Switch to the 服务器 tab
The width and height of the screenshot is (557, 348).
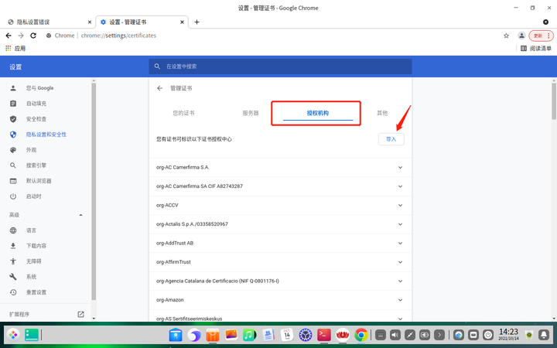click(251, 113)
